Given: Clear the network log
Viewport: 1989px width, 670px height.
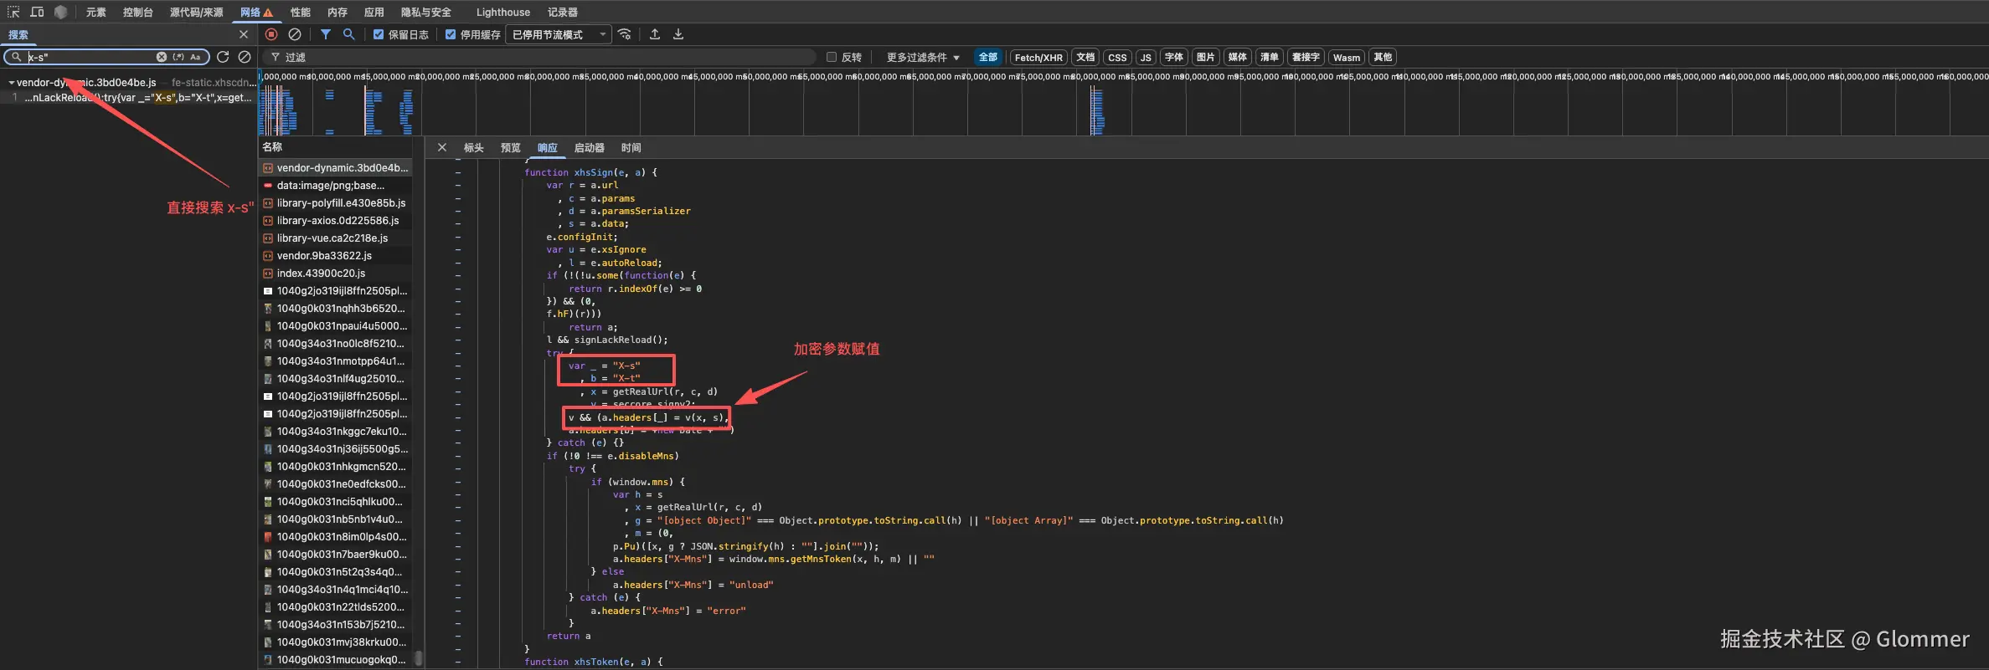Looking at the screenshot, I should pos(295,34).
